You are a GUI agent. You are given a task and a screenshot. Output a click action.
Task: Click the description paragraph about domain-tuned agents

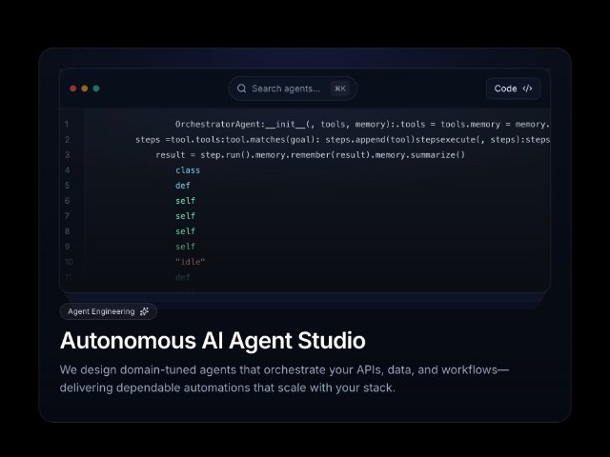(284, 379)
